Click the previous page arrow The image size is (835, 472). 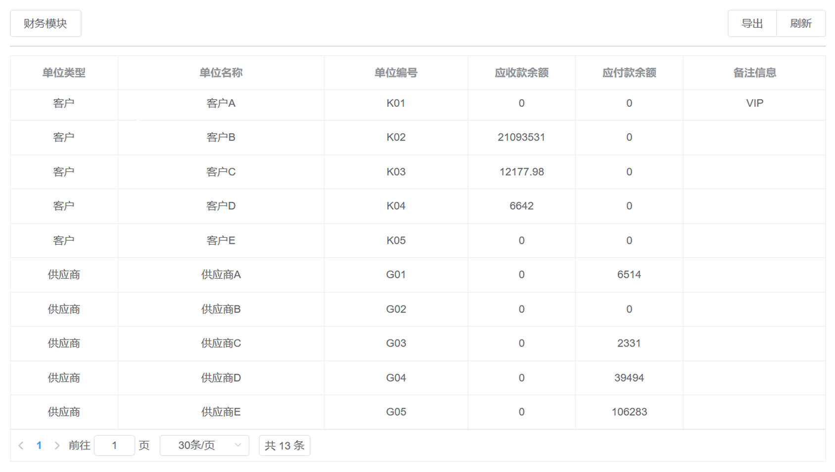pos(21,445)
